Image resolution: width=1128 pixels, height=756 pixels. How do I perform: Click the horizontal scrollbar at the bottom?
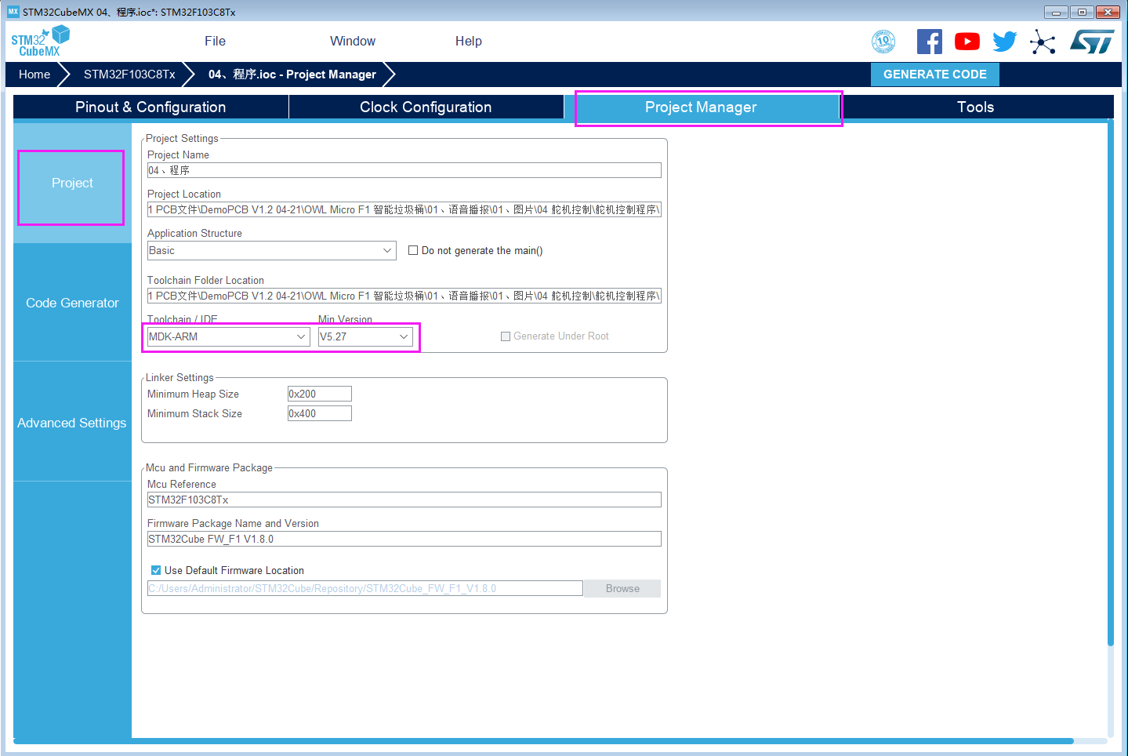tap(543, 740)
